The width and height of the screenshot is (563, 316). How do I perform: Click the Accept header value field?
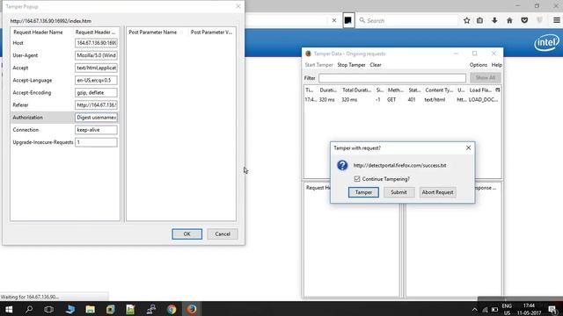click(x=96, y=68)
